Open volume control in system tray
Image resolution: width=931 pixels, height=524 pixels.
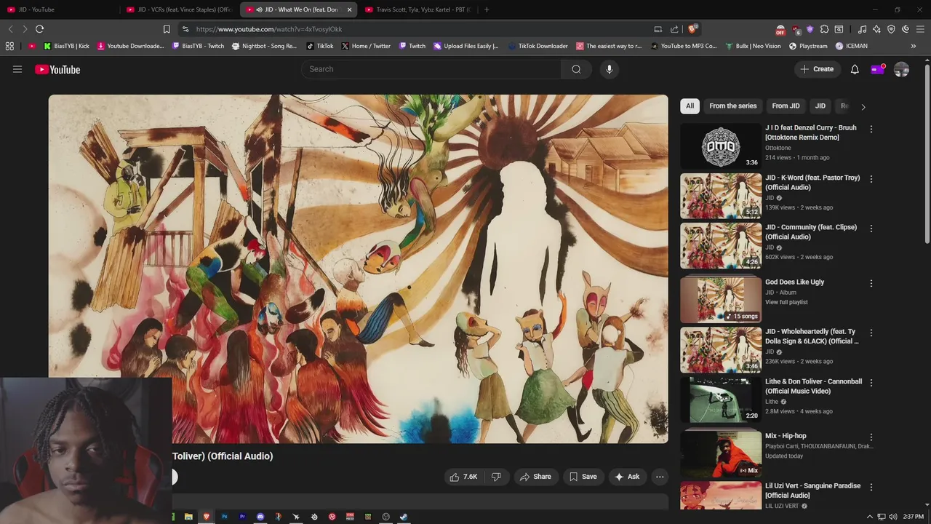(892, 517)
